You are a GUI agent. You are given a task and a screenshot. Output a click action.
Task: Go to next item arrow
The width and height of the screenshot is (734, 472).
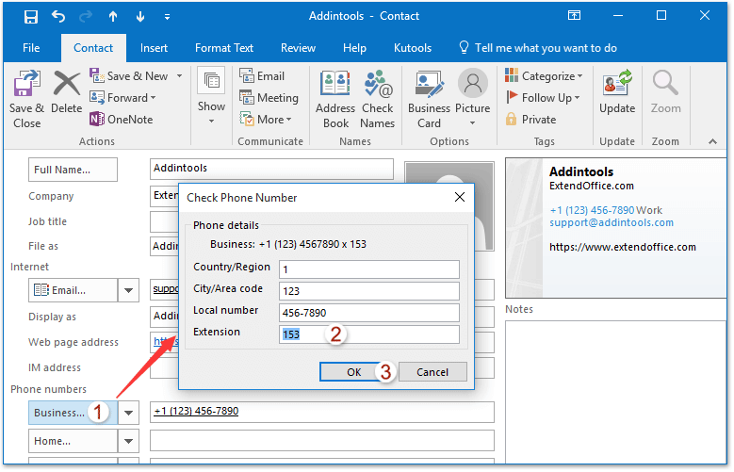pos(140,17)
